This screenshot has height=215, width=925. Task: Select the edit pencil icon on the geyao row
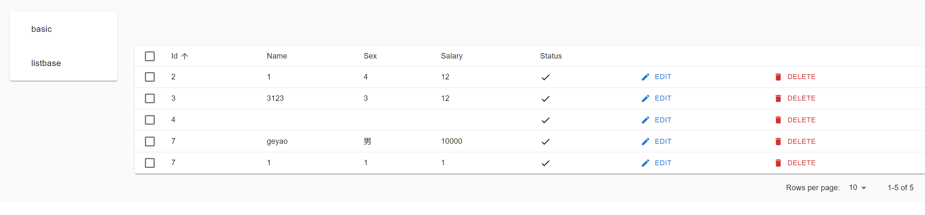click(x=645, y=141)
